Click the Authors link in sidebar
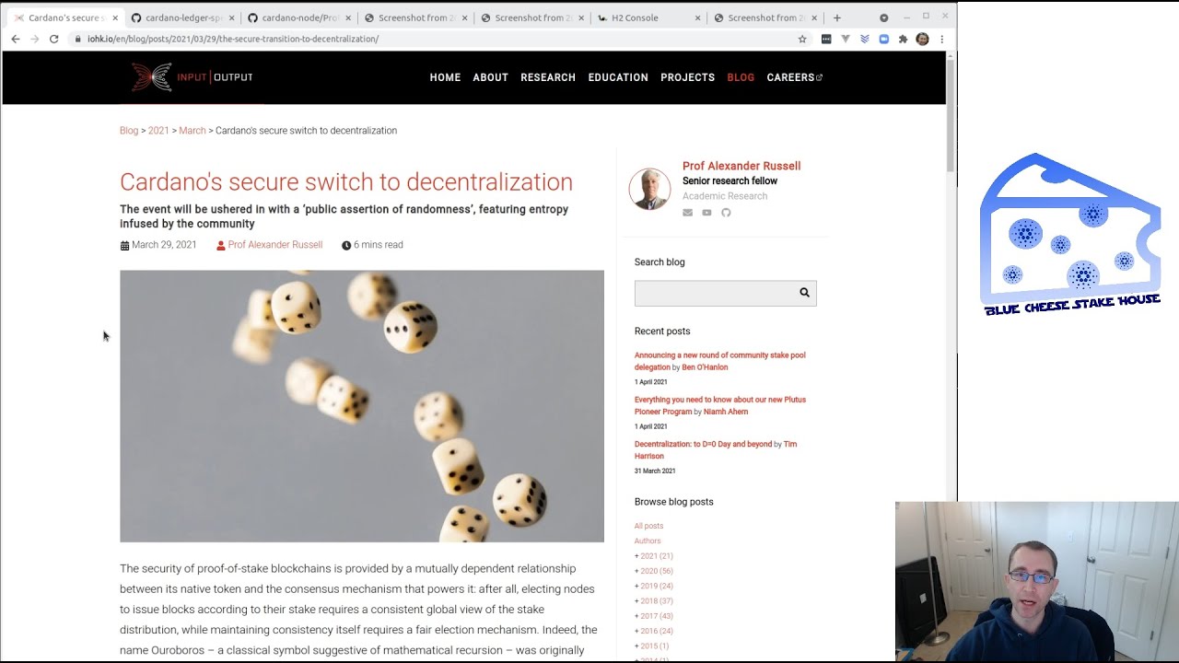The width and height of the screenshot is (1179, 663). tap(648, 541)
